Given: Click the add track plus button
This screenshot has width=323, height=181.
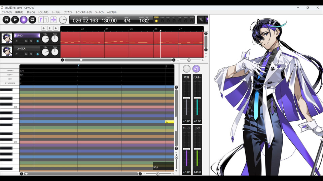Looking at the screenshot, I should coord(44,28).
